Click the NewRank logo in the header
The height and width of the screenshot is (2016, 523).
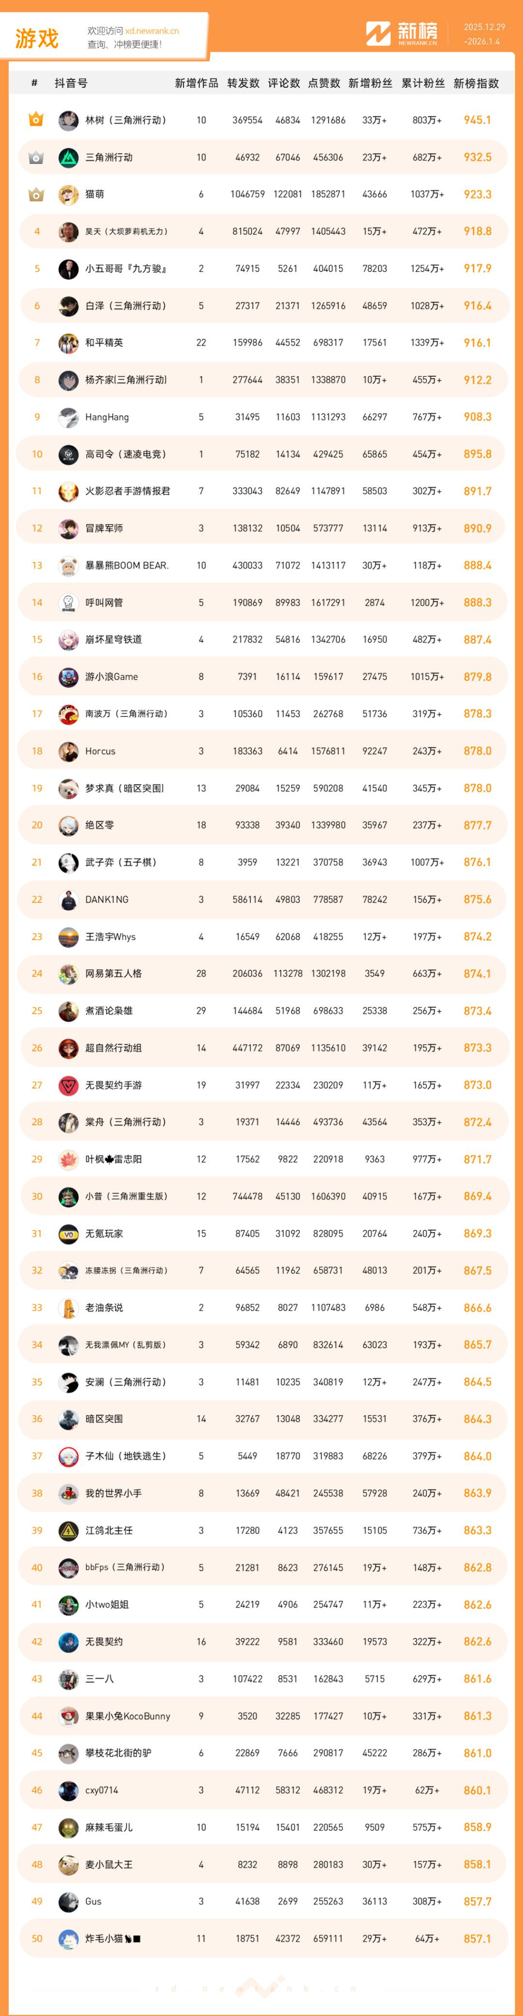point(402,33)
